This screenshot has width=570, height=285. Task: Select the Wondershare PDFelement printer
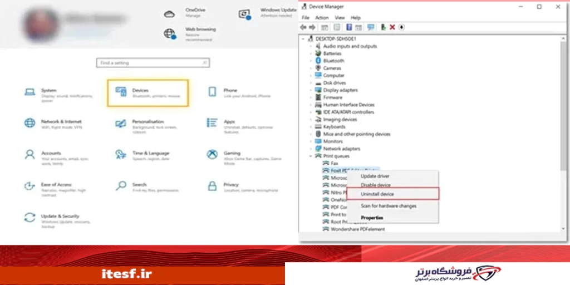(357, 229)
